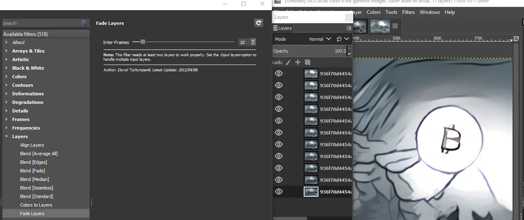This screenshot has height=220, width=524.
Task: Hide the highlighted bottom layer via eye icon
Action: [279, 191]
